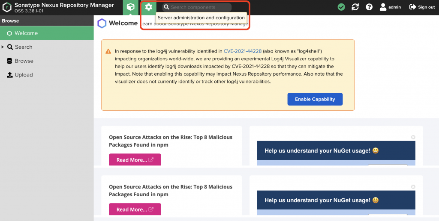This screenshot has width=439, height=221.
Task: Click the green system status checkmark
Action: pyautogui.click(x=341, y=7)
